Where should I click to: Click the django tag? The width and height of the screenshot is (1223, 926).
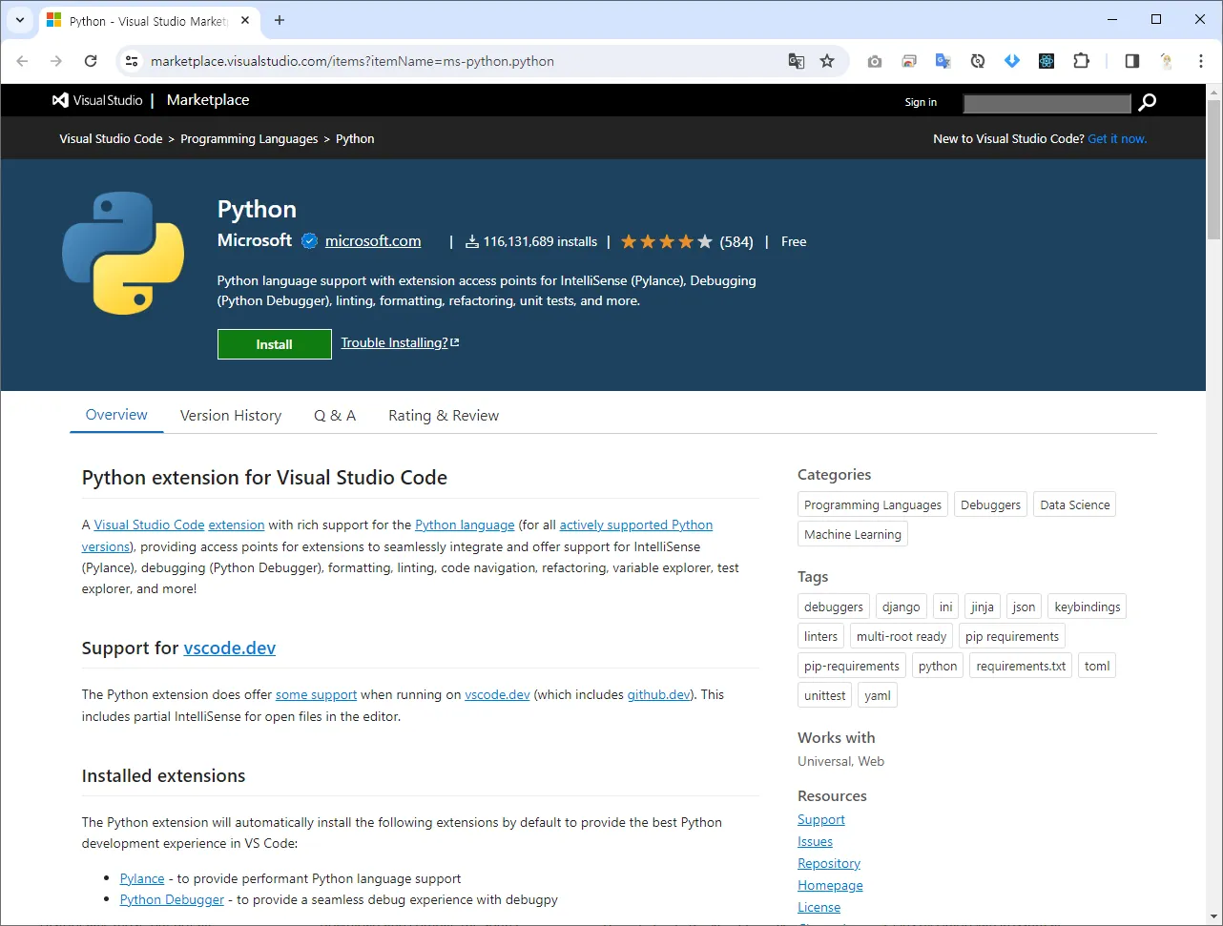(x=902, y=607)
